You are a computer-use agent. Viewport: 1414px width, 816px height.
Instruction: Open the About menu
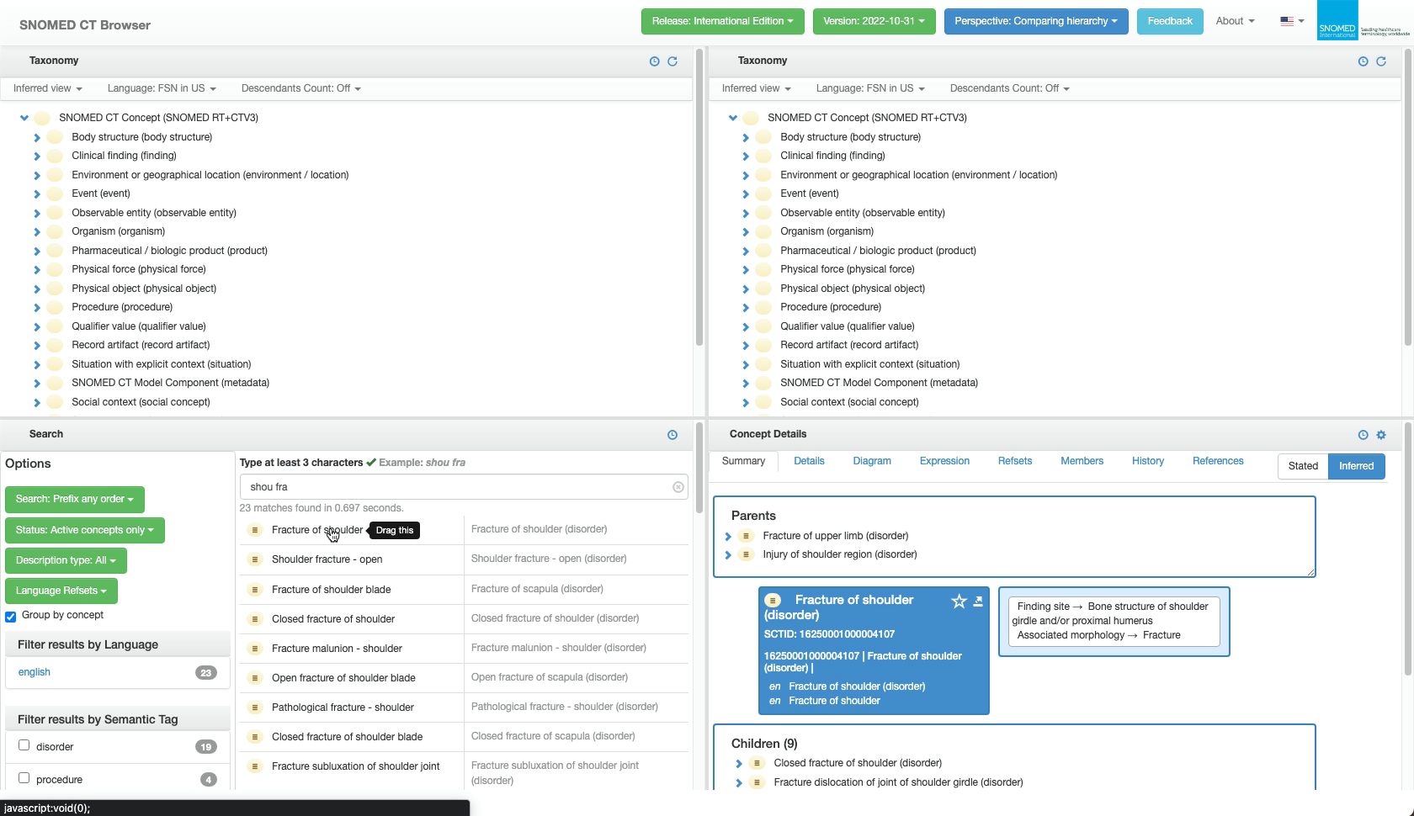[x=1235, y=21]
